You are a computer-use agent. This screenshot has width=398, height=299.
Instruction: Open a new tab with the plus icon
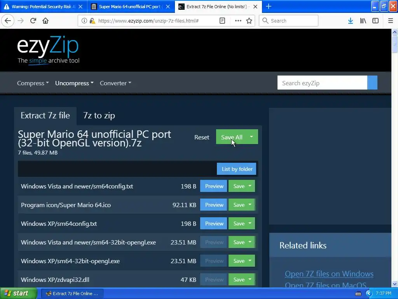[x=269, y=6]
